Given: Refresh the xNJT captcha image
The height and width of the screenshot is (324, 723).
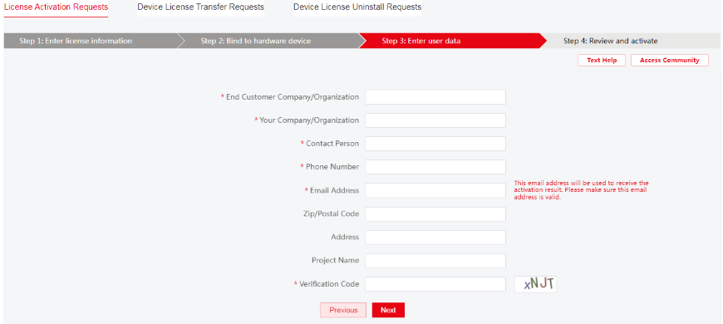Looking at the screenshot, I should [536, 284].
